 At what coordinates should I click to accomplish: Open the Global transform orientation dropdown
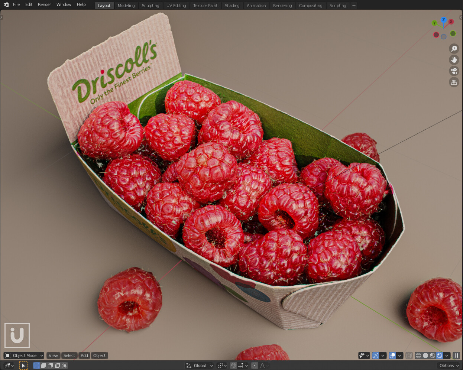tap(198, 366)
